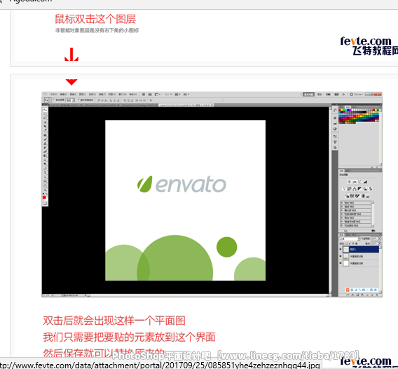
Task: Select the Hand tool
Action: 45,186
